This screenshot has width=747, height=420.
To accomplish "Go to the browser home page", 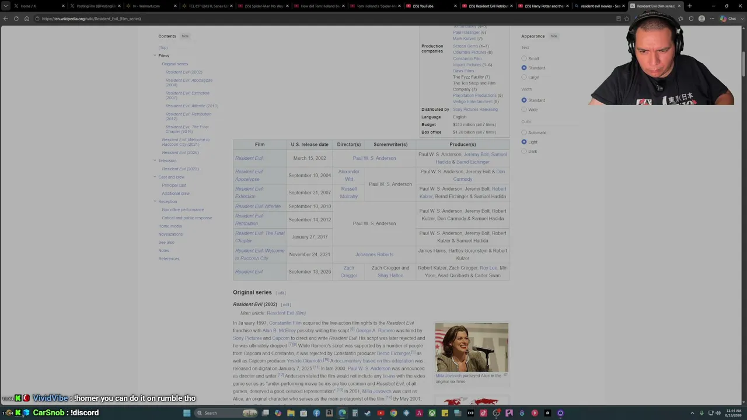I will [x=27, y=19].
